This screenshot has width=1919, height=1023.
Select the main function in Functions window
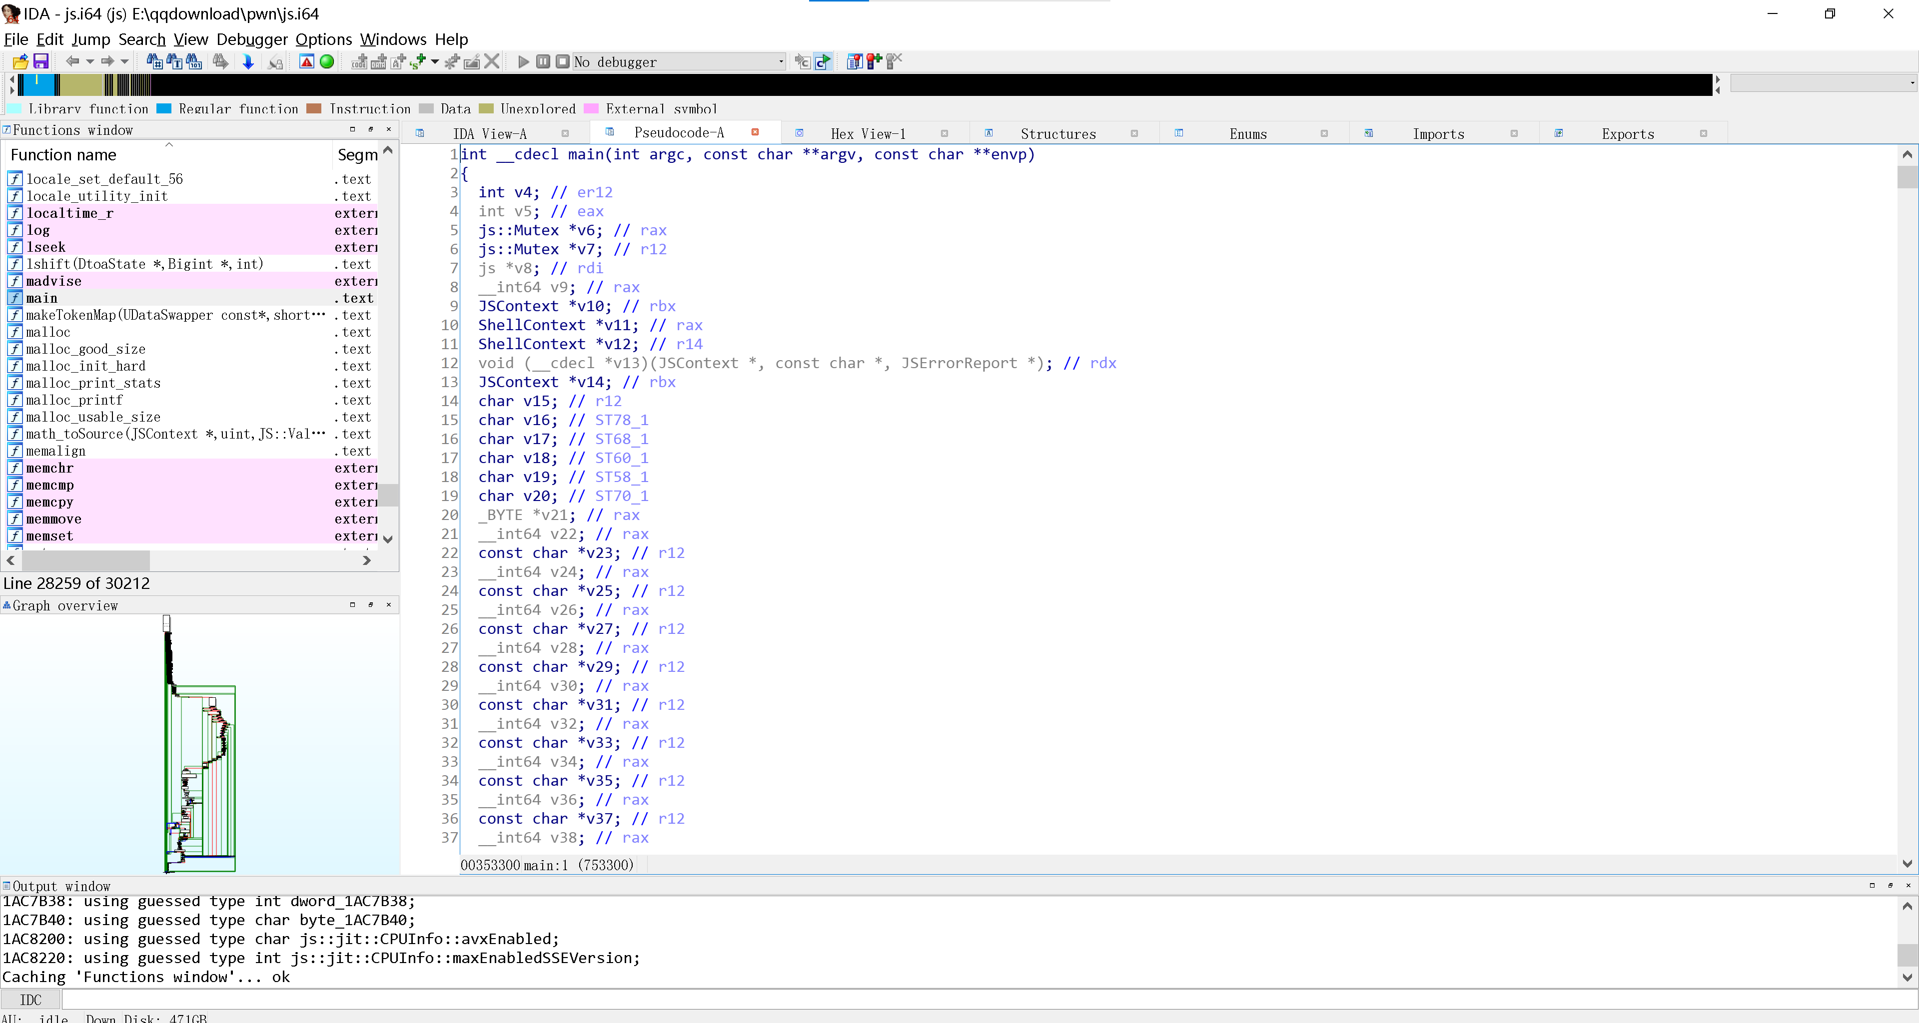(x=41, y=298)
